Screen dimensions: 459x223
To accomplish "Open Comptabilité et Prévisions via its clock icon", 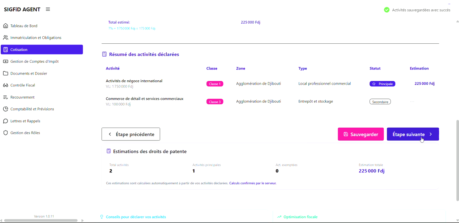I will (5, 109).
